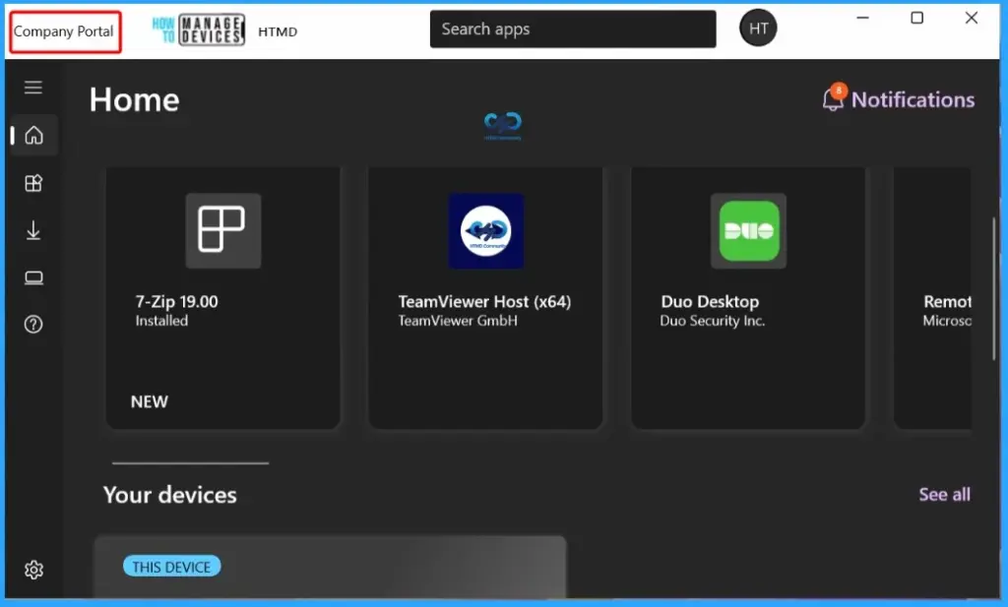Screen dimensions: 1008x607
Task: Open Help & support from the sidebar
Action: pyautogui.click(x=33, y=325)
